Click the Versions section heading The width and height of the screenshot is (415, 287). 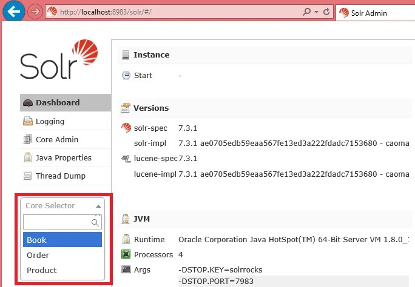(x=151, y=108)
